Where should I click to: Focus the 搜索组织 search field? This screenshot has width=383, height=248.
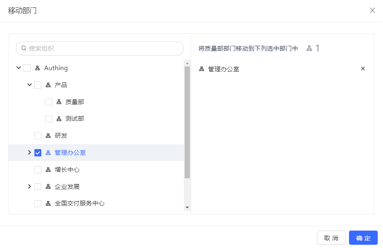click(100, 49)
